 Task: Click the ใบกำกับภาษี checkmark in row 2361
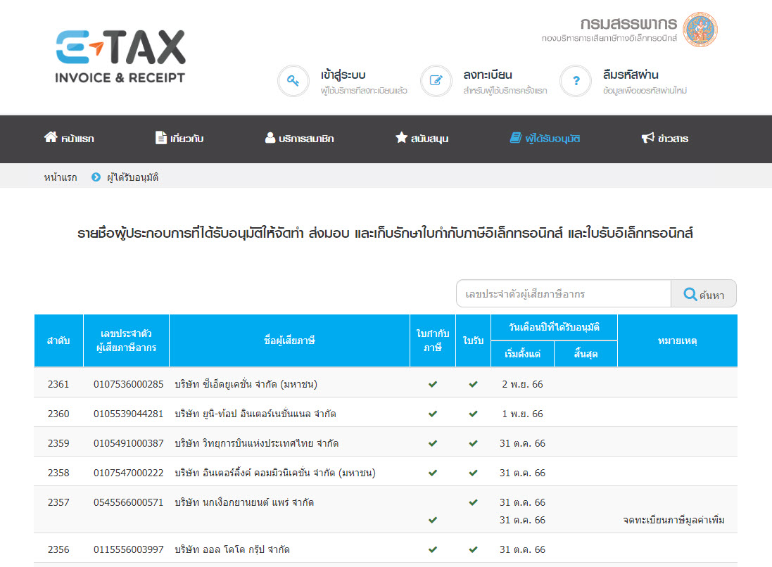pos(433,384)
